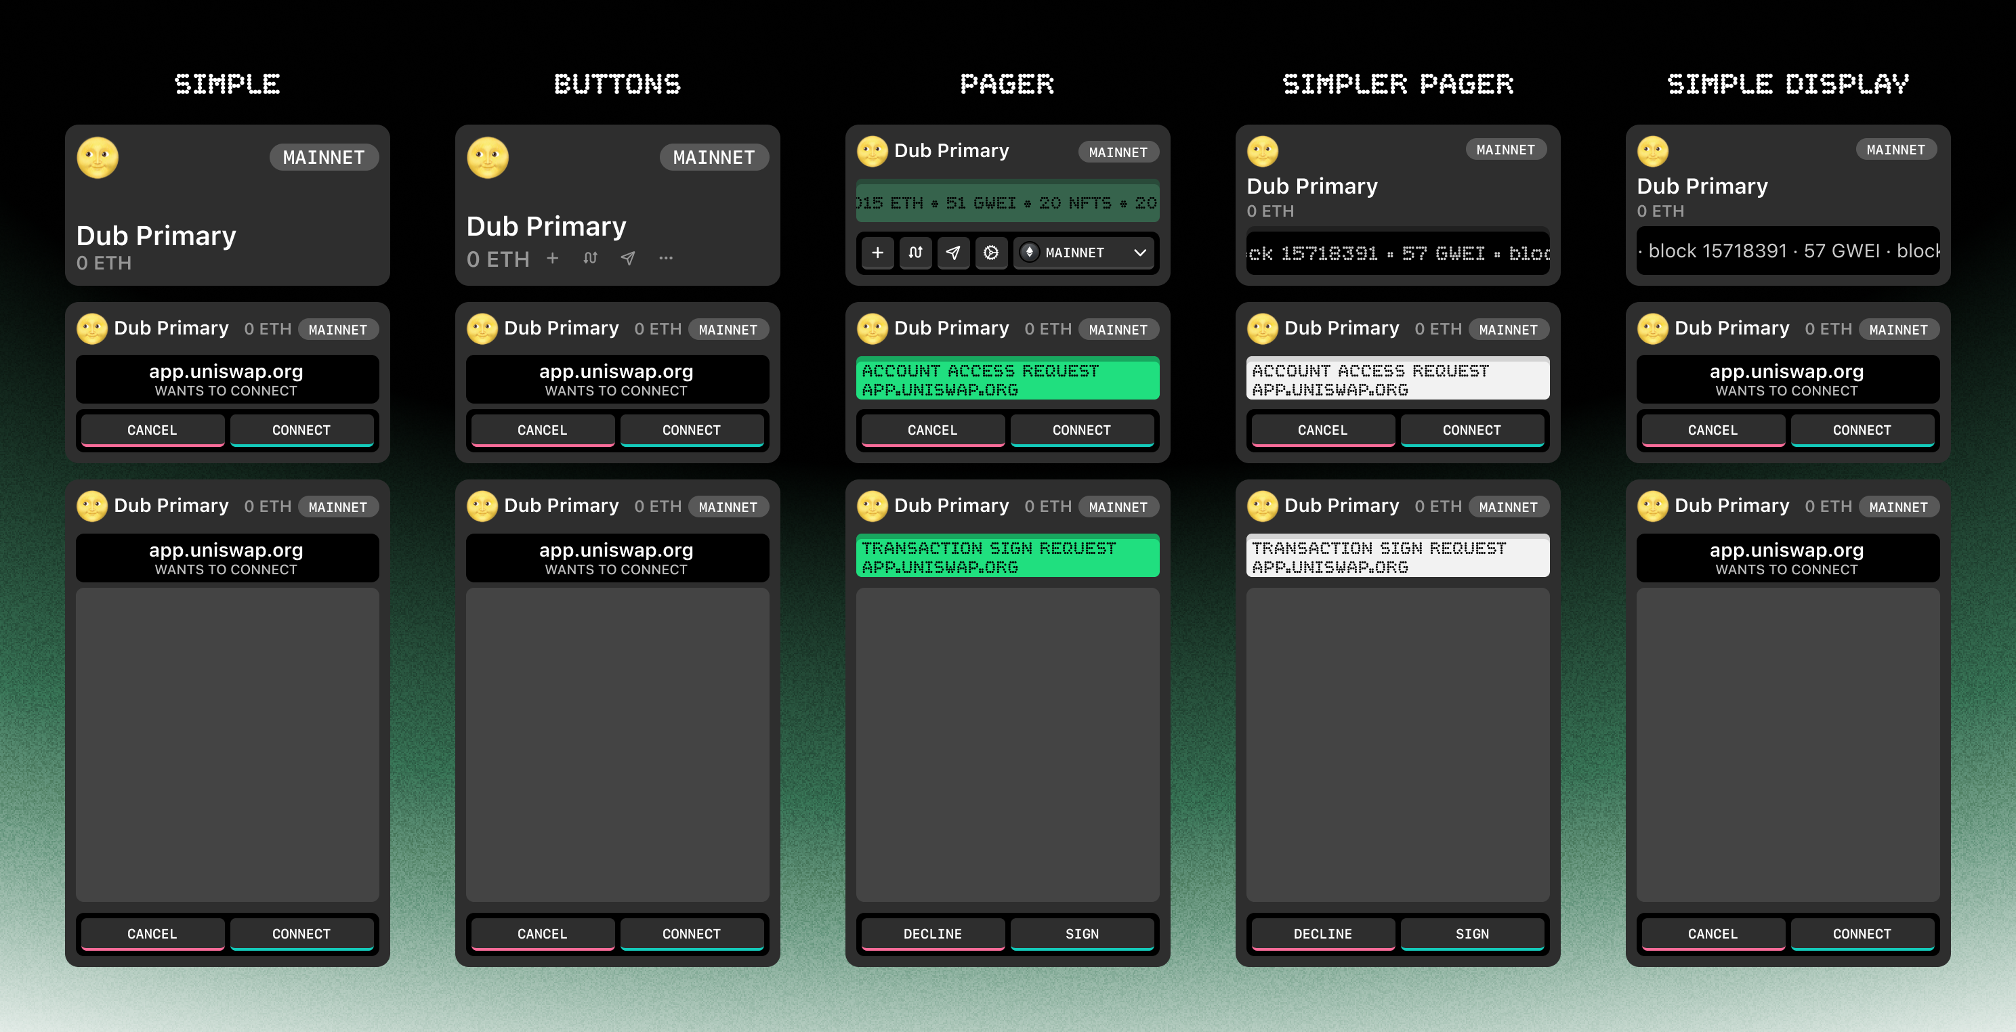Click the plus icon beside 0 ETH in Buttons card
Screen dimensions: 2016x1032
553,258
